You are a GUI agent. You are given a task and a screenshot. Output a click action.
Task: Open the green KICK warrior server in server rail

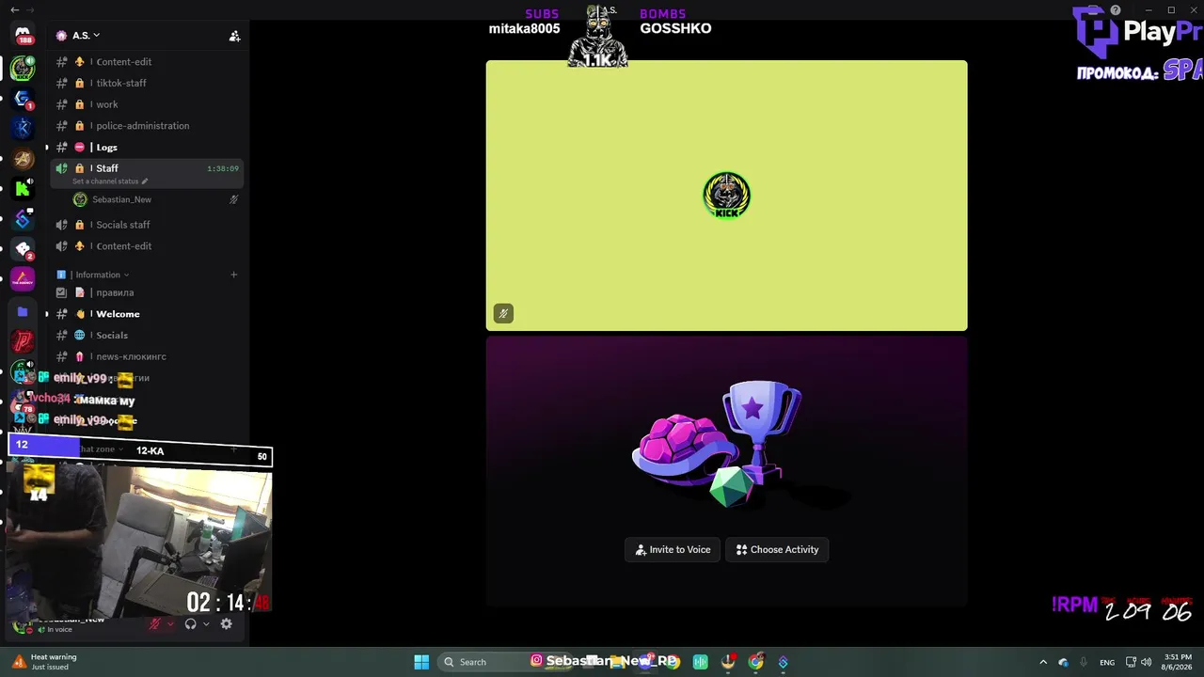24,68
